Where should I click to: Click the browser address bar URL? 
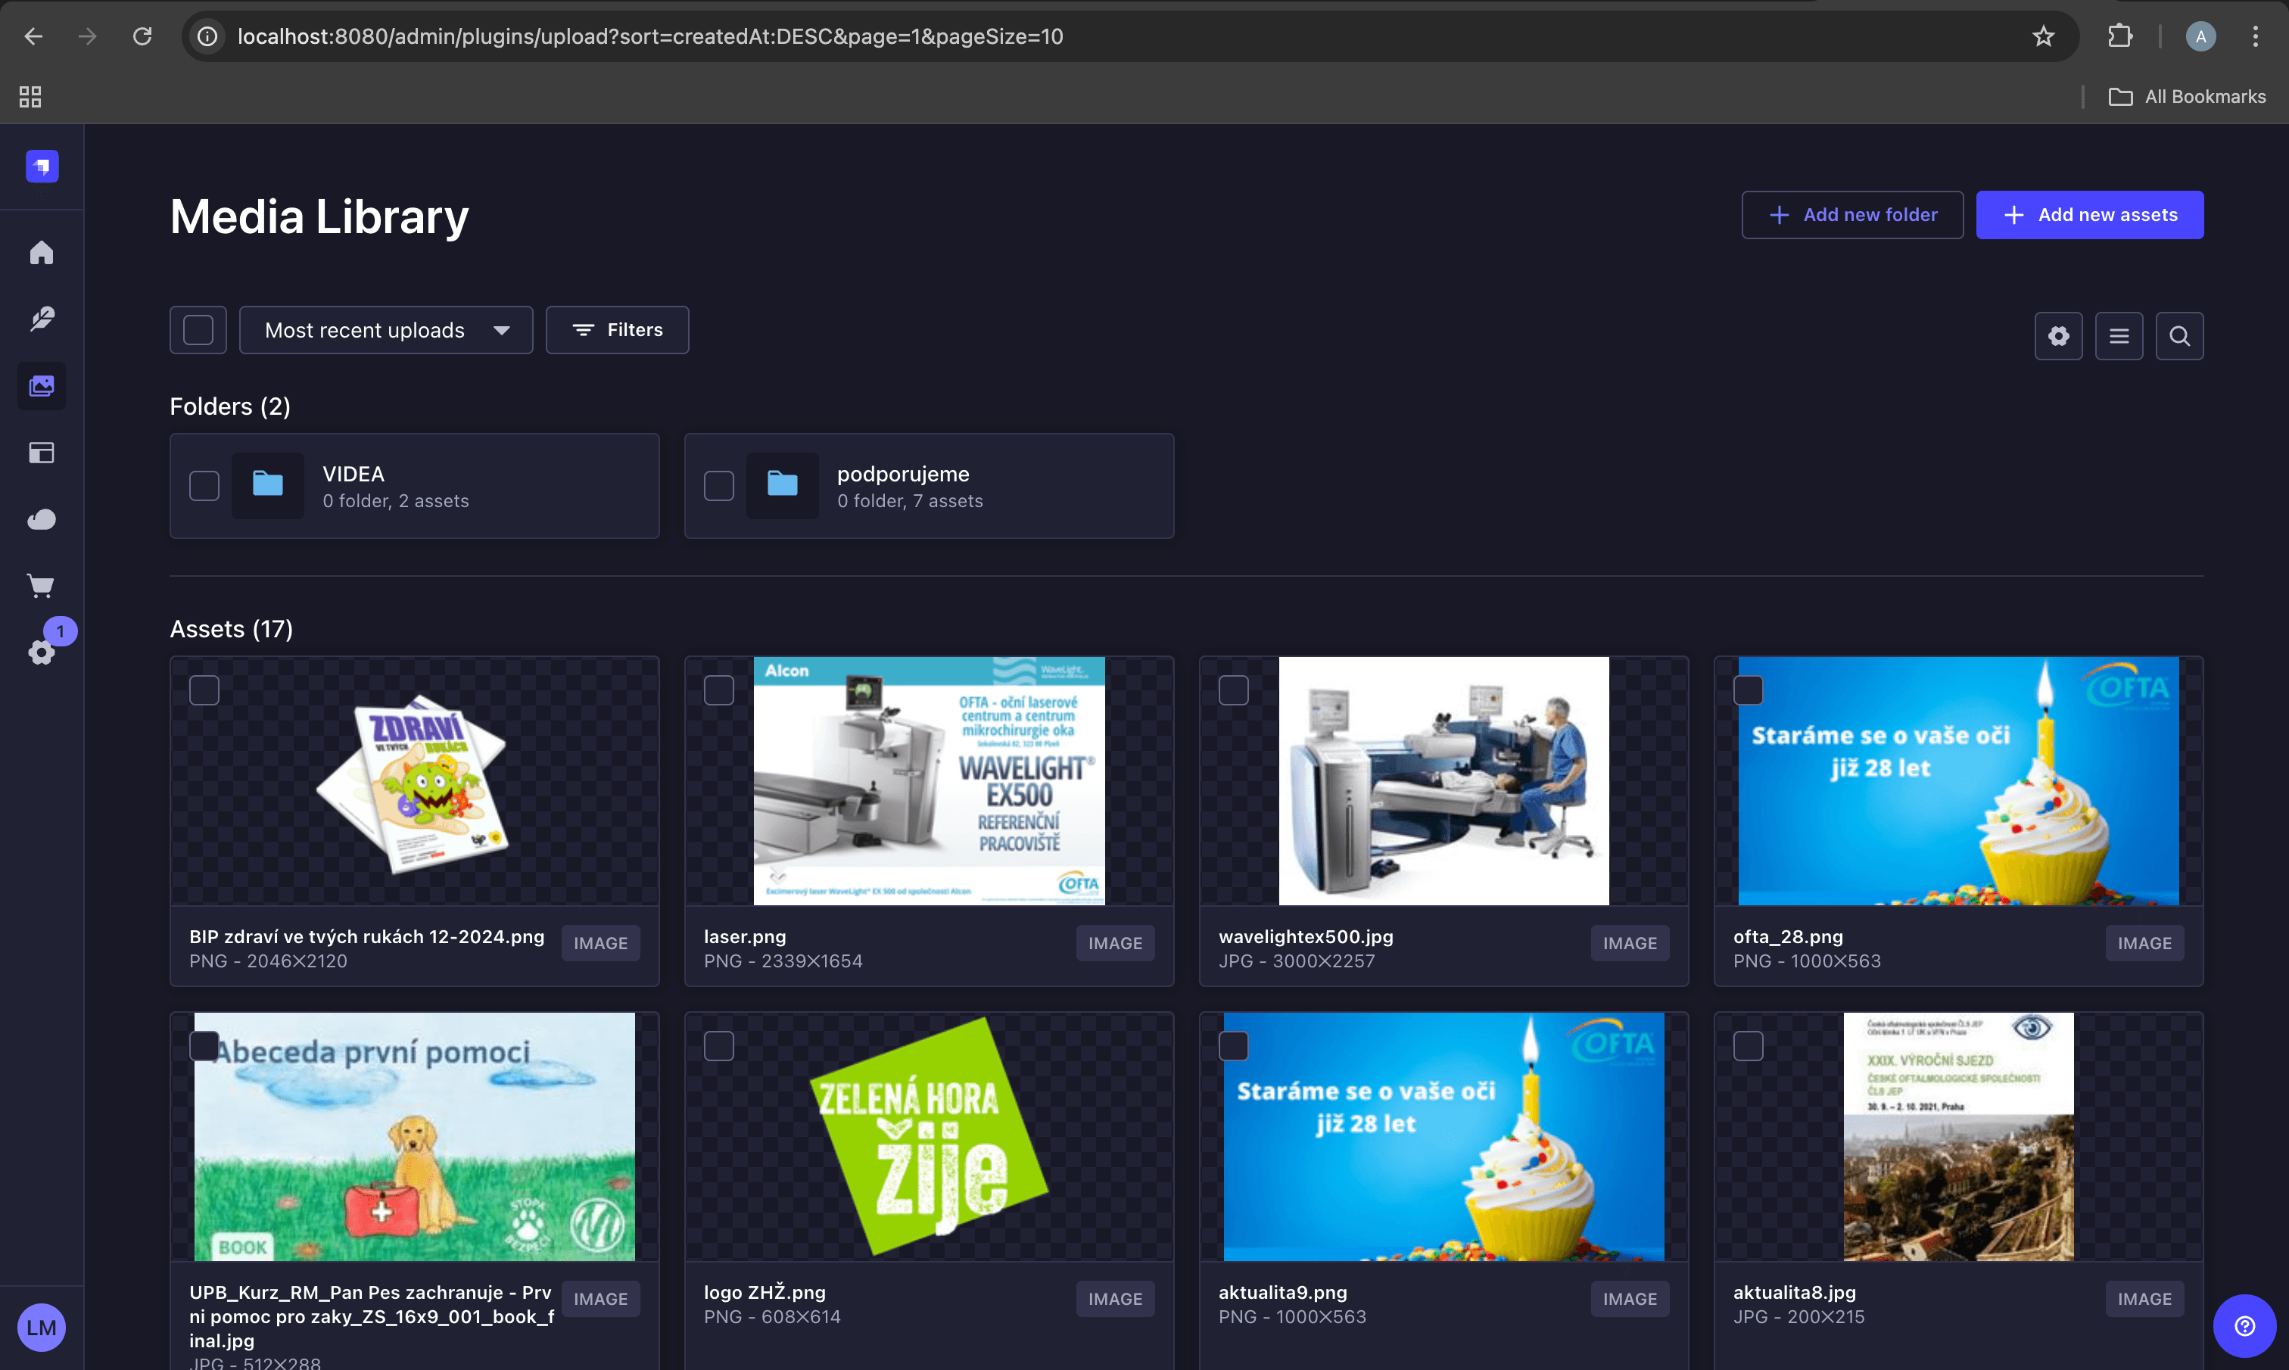pyautogui.click(x=649, y=36)
